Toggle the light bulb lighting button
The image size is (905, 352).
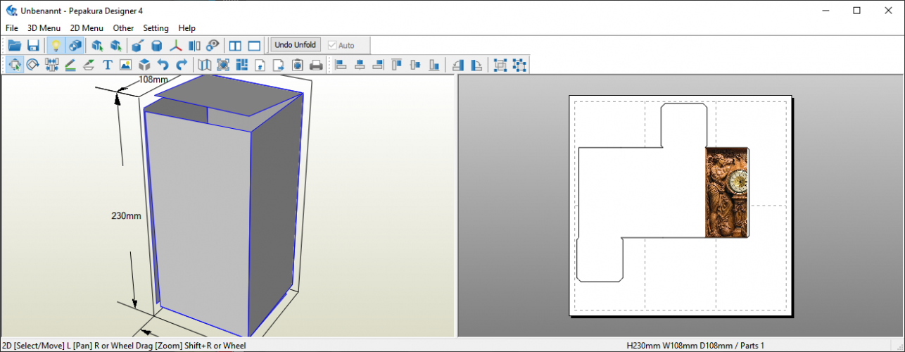[x=56, y=46]
